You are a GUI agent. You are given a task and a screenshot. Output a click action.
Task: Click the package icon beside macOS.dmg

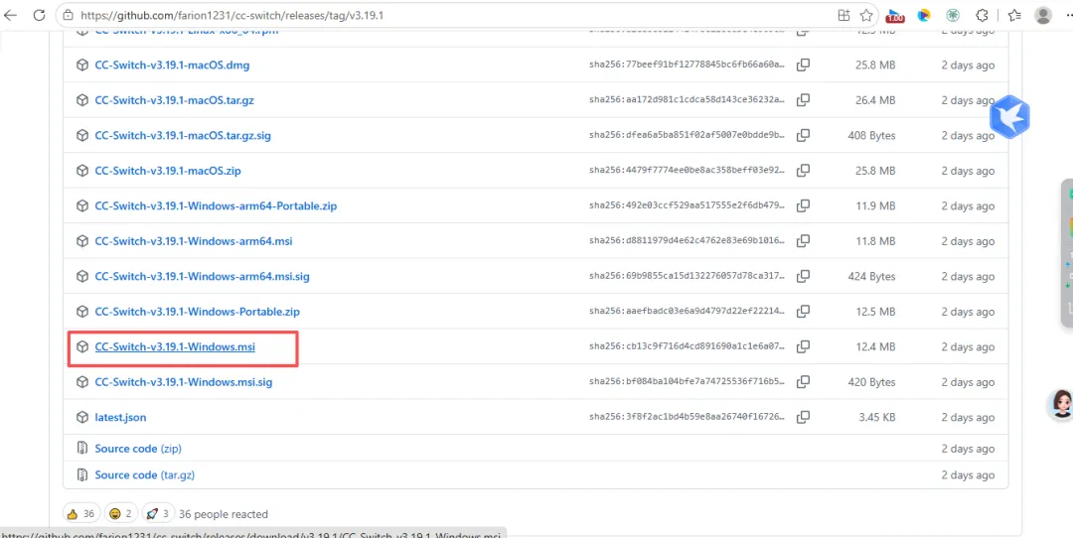tap(82, 66)
